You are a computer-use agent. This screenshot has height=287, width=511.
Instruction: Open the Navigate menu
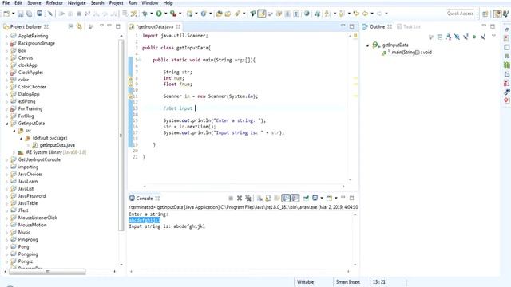[x=77, y=3]
